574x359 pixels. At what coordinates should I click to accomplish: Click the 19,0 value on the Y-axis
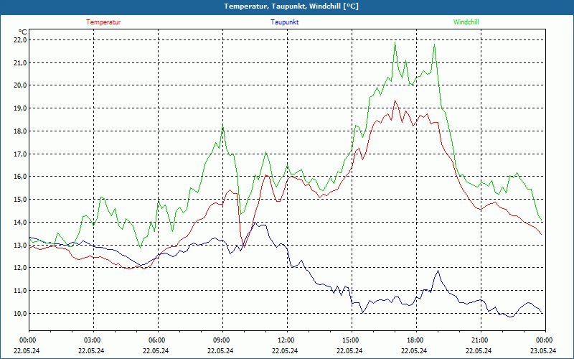point(19,108)
